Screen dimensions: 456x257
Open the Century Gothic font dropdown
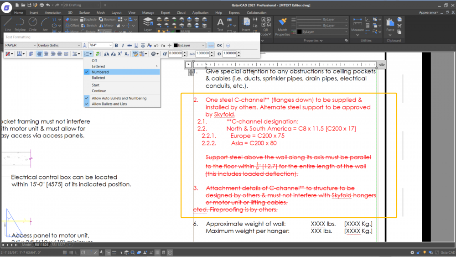(59, 45)
